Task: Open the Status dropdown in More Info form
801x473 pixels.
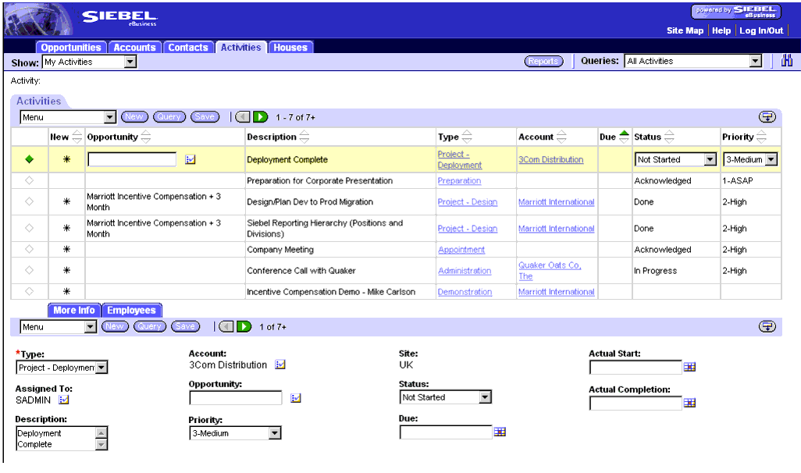Action: click(486, 397)
